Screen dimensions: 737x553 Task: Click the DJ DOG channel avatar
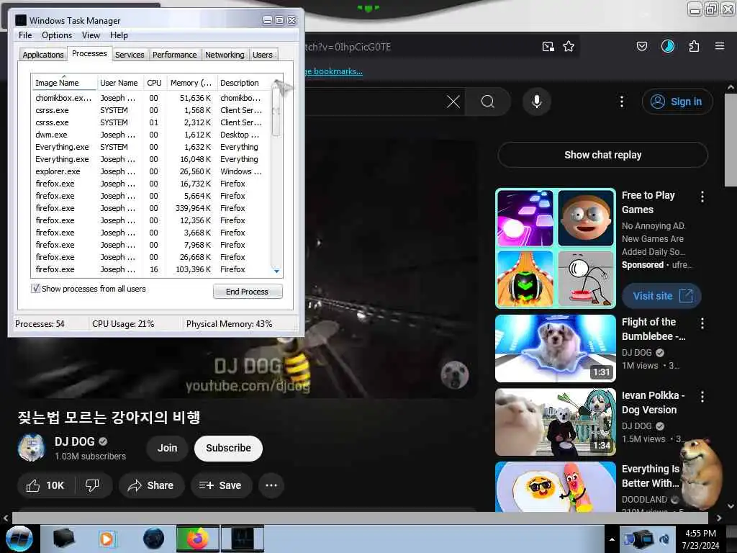pos(32,447)
